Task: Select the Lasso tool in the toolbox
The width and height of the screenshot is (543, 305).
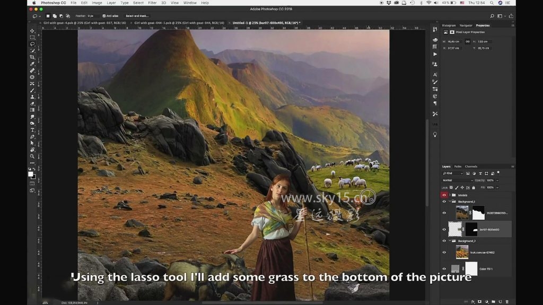Action: [32, 44]
